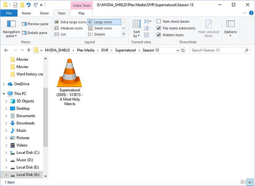Uncheck File name extensions

coord(176,28)
